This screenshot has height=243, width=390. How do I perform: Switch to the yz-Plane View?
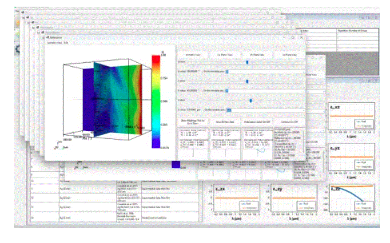point(290,55)
